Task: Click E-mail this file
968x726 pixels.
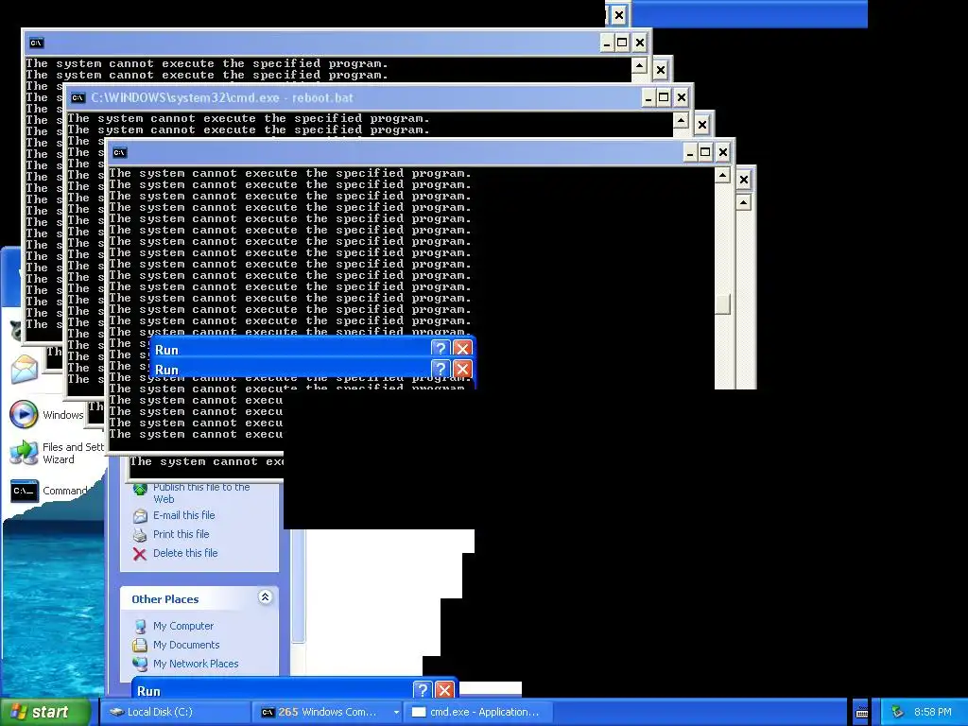Action: click(184, 515)
